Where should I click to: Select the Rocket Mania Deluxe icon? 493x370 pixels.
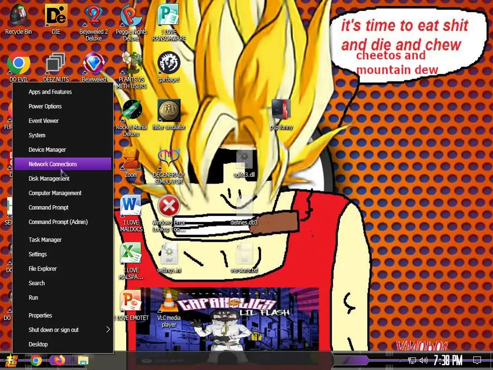click(131, 118)
